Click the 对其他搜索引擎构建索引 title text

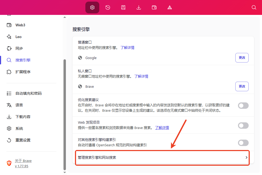coord(97,140)
